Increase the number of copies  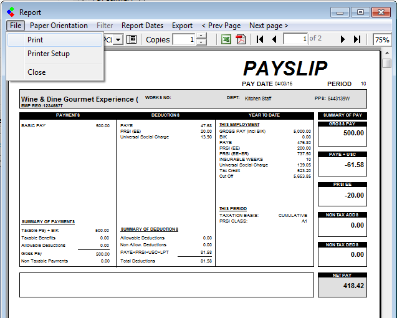pos(201,36)
